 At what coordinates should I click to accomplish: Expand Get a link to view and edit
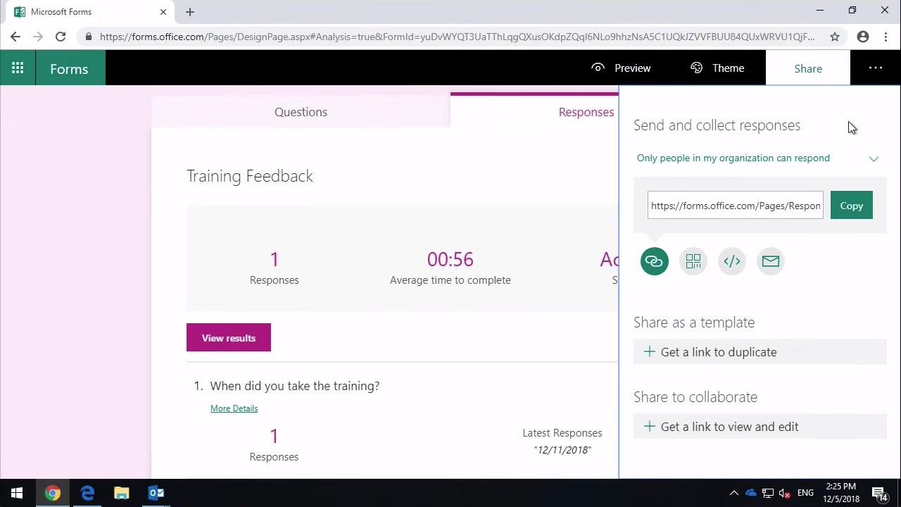pos(760,427)
